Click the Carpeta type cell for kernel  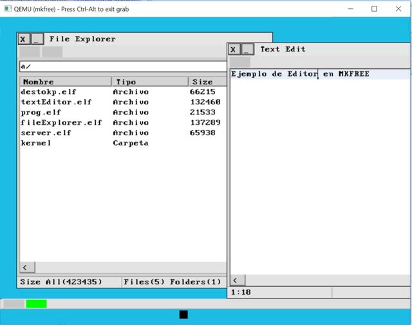tap(131, 143)
